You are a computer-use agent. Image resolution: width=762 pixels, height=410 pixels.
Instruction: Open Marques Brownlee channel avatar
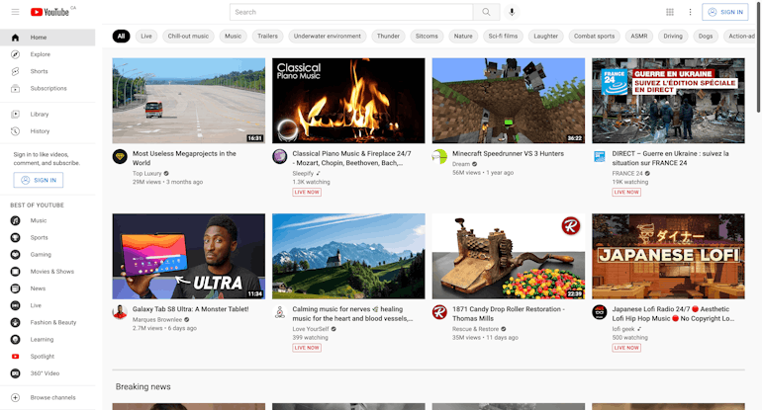point(120,312)
